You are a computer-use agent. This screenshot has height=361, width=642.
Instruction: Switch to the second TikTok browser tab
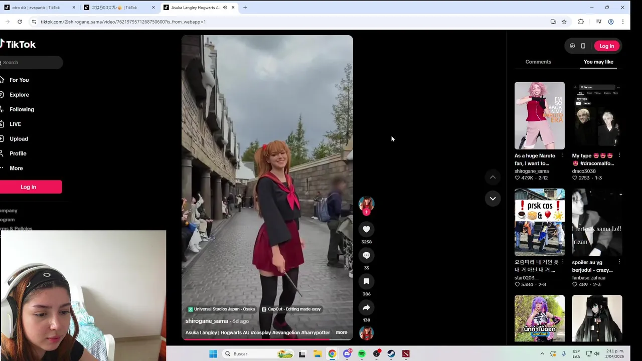pyautogui.click(x=119, y=8)
